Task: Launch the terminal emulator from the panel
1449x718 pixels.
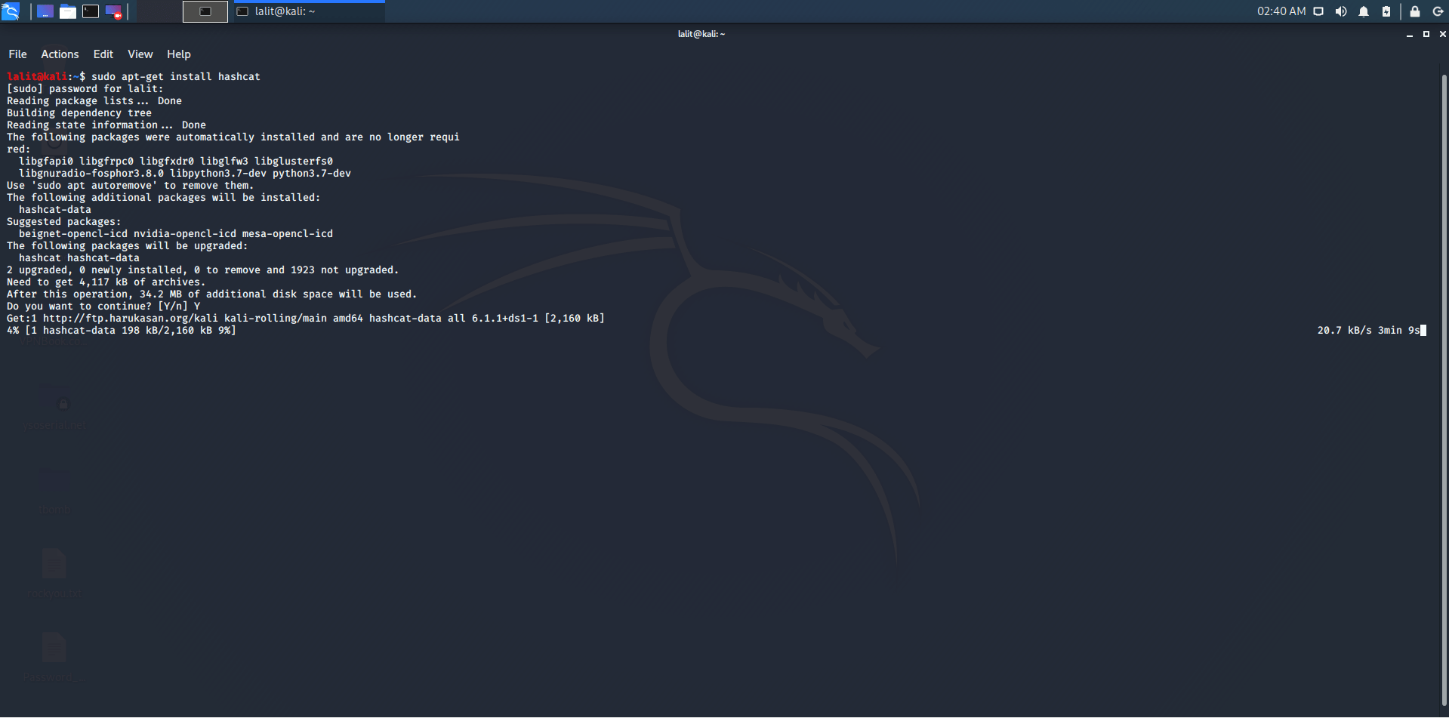Action: (x=91, y=11)
